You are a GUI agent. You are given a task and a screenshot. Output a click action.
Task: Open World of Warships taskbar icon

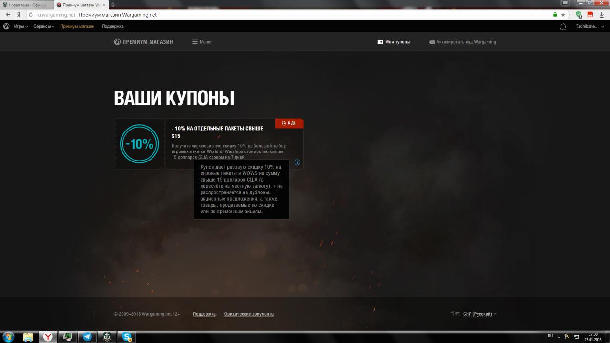pyautogui.click(x=107, y=337)
